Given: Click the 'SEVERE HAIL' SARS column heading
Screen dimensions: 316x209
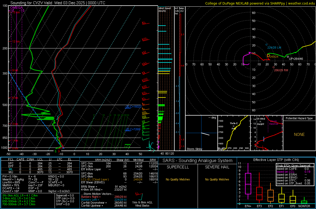Looking at the screenshot, I should point(217,167).
